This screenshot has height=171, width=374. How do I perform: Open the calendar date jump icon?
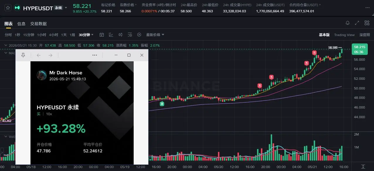102,35
